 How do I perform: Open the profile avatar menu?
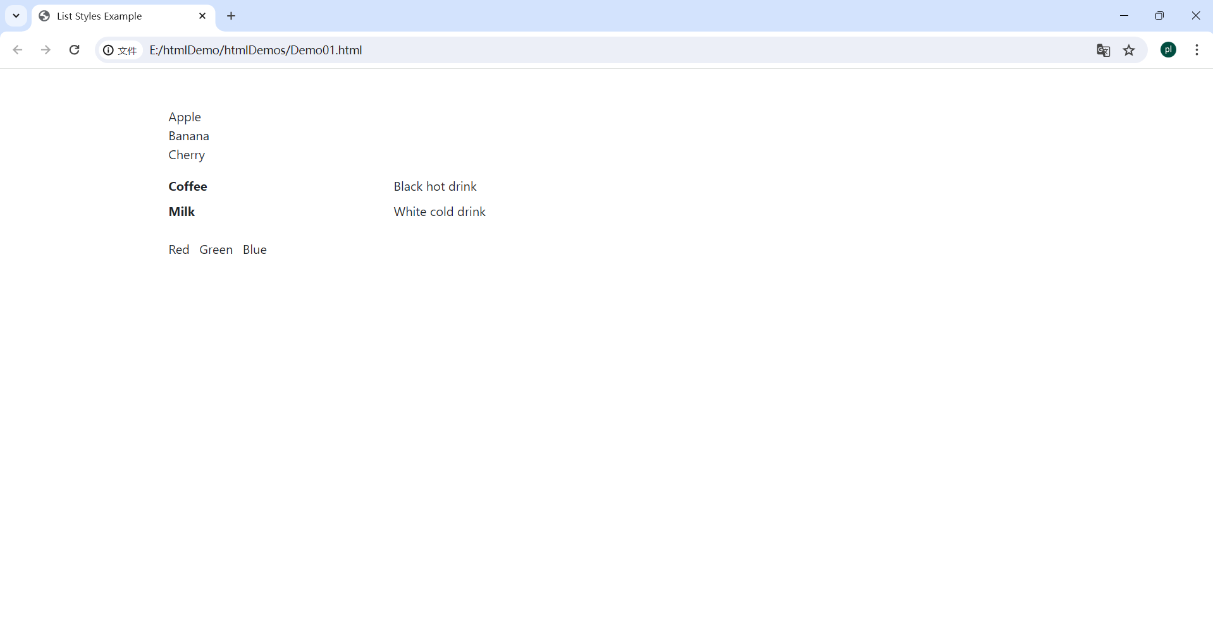[x=1169, y=50]
